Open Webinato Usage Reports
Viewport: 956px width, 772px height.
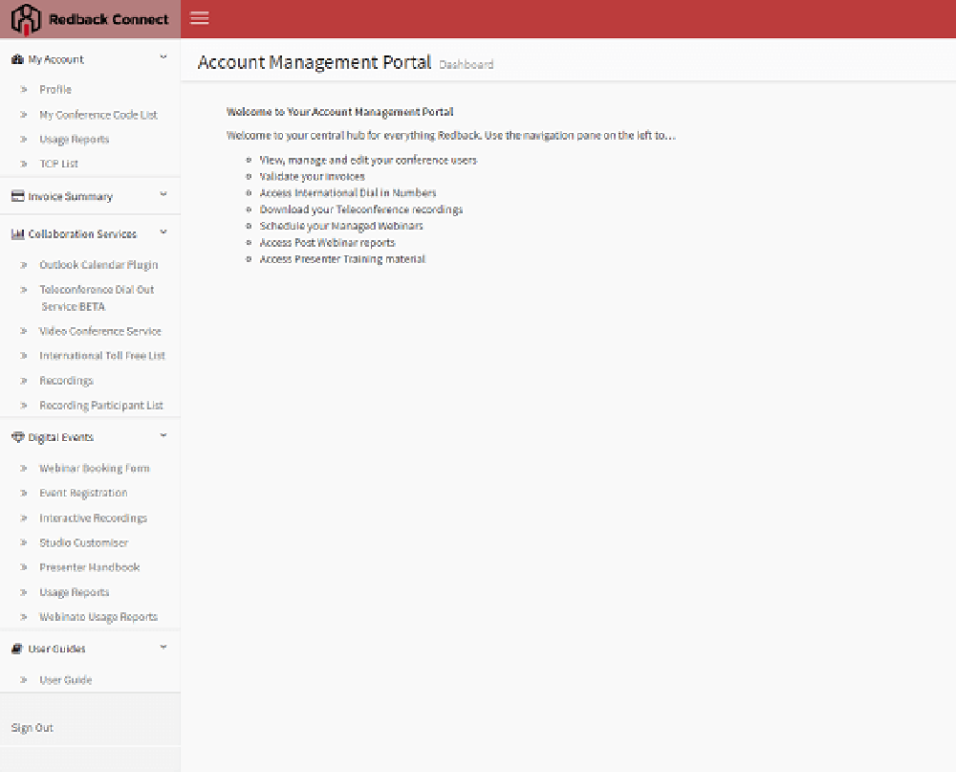click(x=98, y=616)
